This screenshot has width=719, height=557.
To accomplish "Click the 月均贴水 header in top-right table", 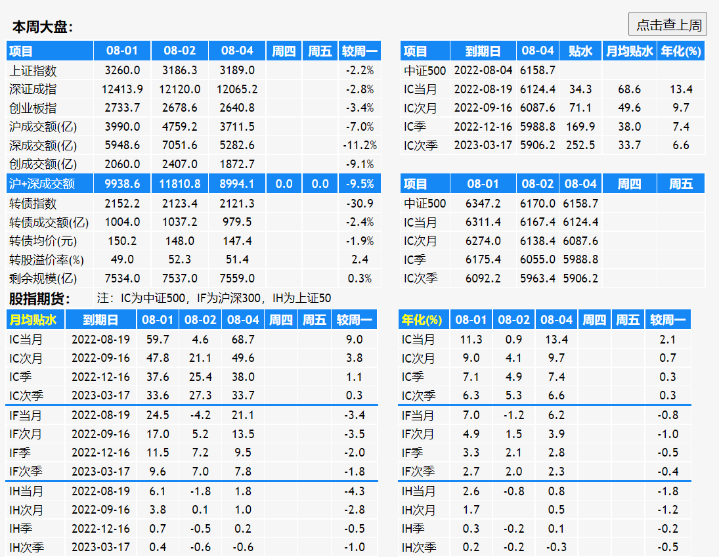I will tap(630, 51).
